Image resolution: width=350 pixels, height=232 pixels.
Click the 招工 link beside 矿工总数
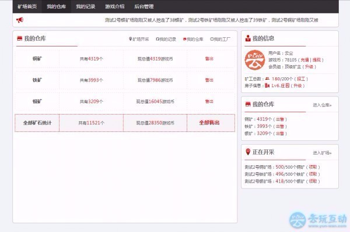point(301,78)
